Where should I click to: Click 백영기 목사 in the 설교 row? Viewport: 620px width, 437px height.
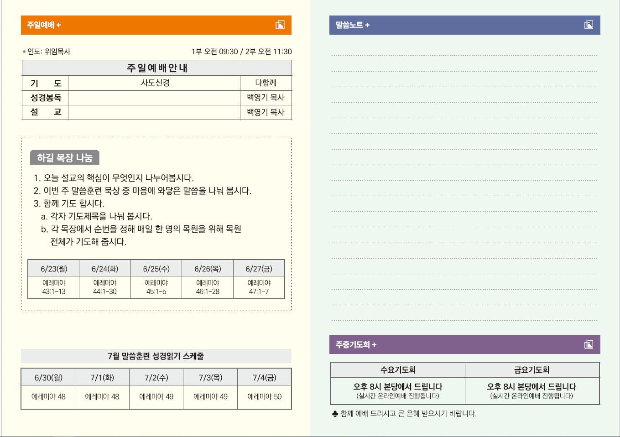point(266,112)
